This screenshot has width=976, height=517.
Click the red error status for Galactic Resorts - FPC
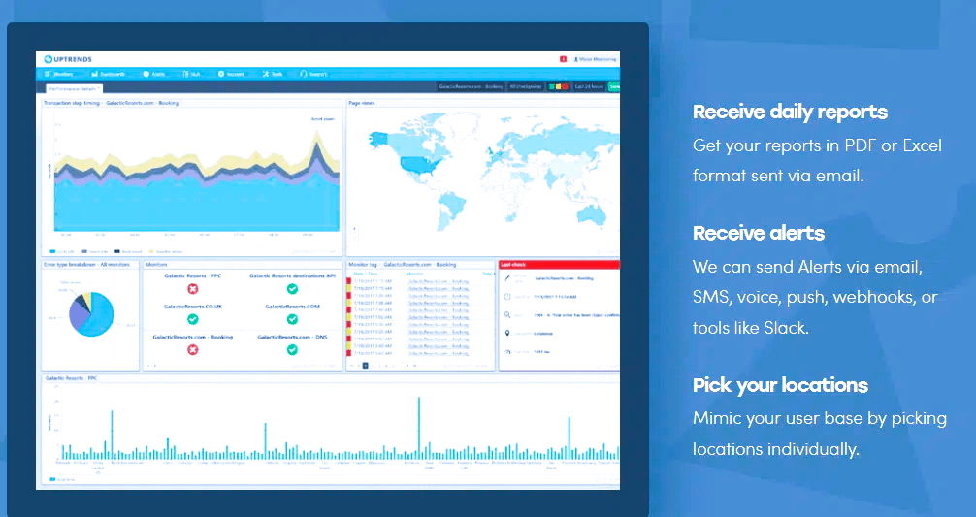[192, 288]
